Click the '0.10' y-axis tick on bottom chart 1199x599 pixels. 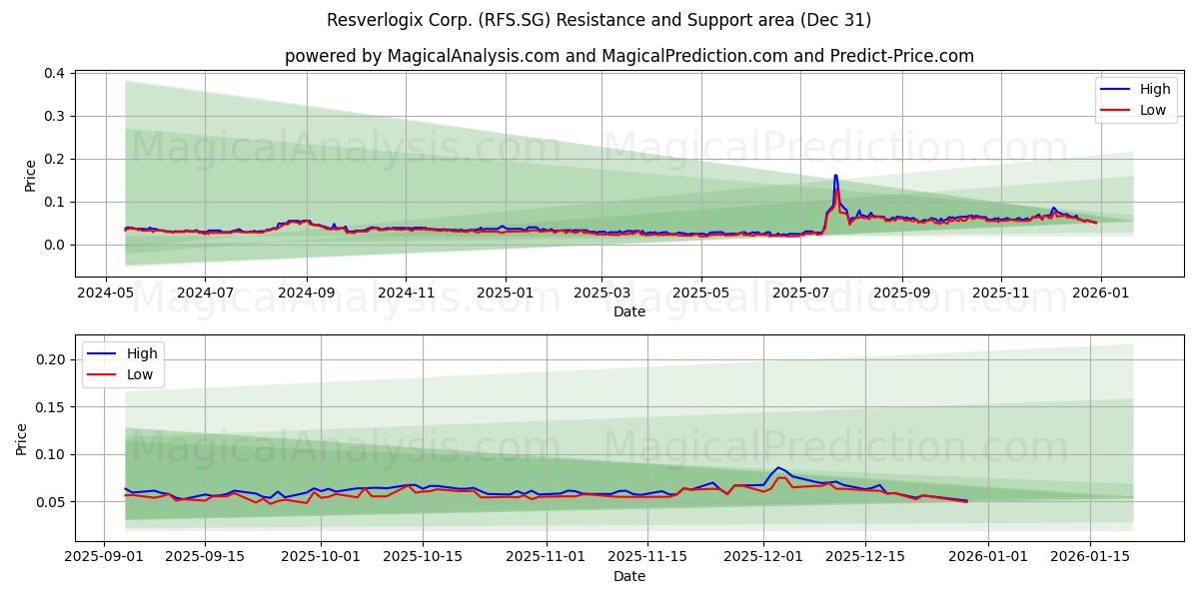(x=51, y=454)
